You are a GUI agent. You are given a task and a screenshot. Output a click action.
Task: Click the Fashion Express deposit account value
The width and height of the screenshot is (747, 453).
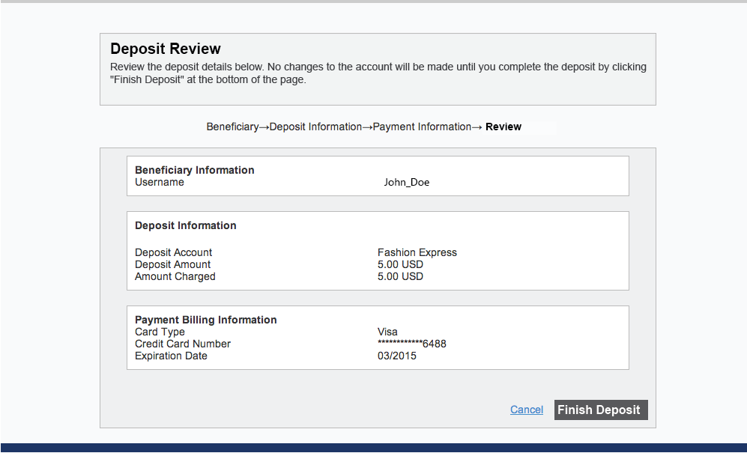click(417, 252)
